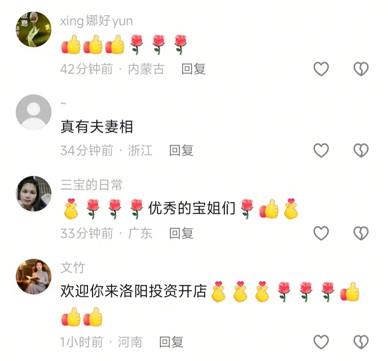The width and height of the screenshot is (388, 361).
Task: Dislike the 真有夫妻相 comment
Action: 361,150
